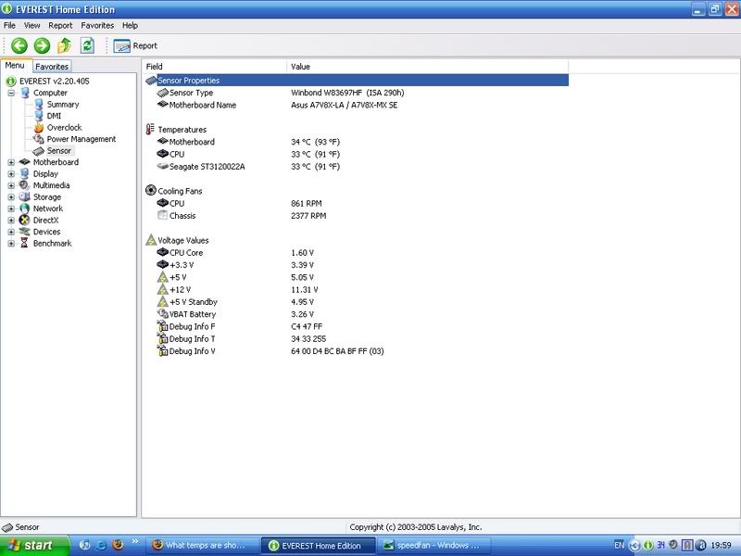Screen dimensions: 741x556
Task: Open DMI under Computer in the tree
Action: [x=54, y=116]
